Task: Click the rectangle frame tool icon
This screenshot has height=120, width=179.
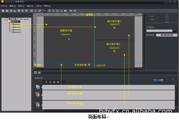Action: click(x=57, y=11)
